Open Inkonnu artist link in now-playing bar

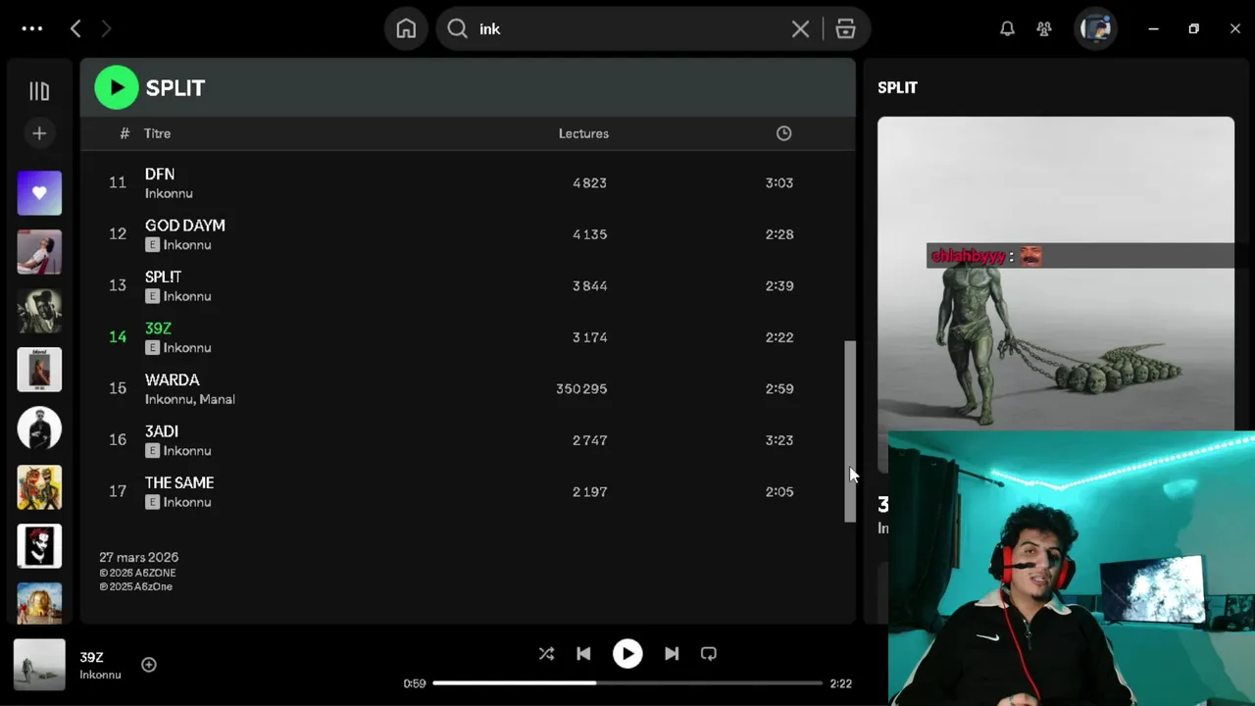pos(100,675)
